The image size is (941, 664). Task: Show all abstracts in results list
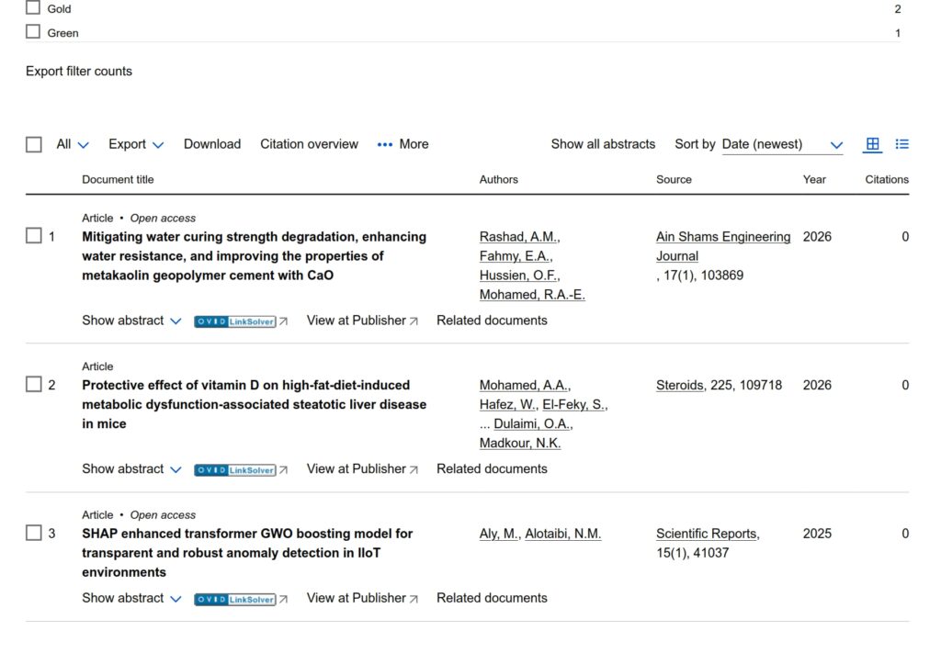coord(603,144)
